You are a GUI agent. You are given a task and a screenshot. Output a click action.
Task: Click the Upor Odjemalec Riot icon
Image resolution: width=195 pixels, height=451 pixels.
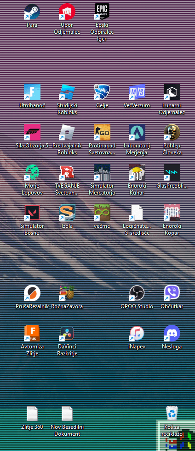pos(67,12)
